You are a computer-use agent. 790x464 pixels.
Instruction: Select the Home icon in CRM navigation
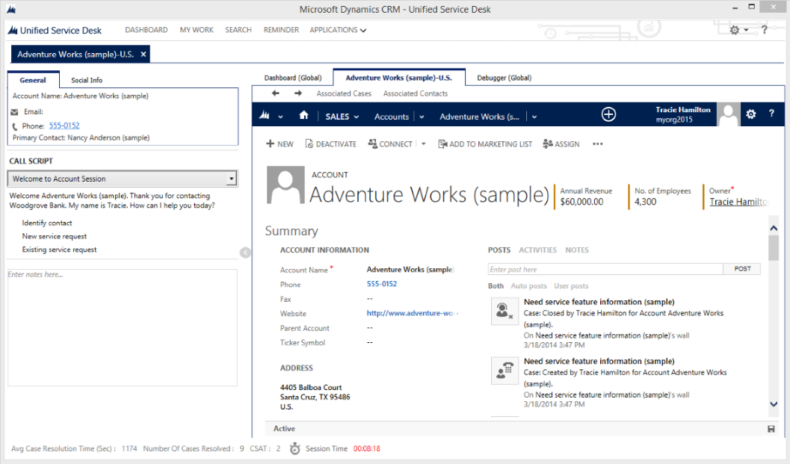click(x=303, y=116)
